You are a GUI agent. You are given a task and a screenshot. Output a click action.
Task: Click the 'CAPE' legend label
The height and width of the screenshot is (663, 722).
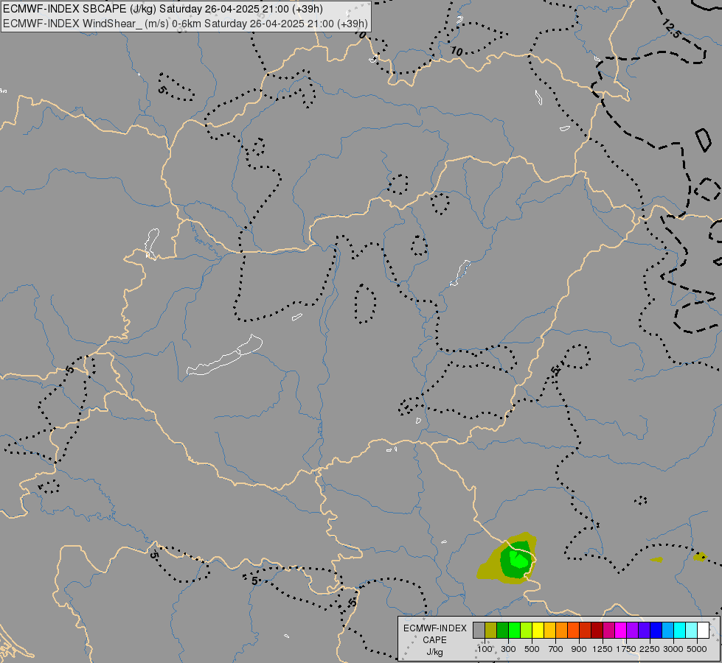tap(434, 640)
